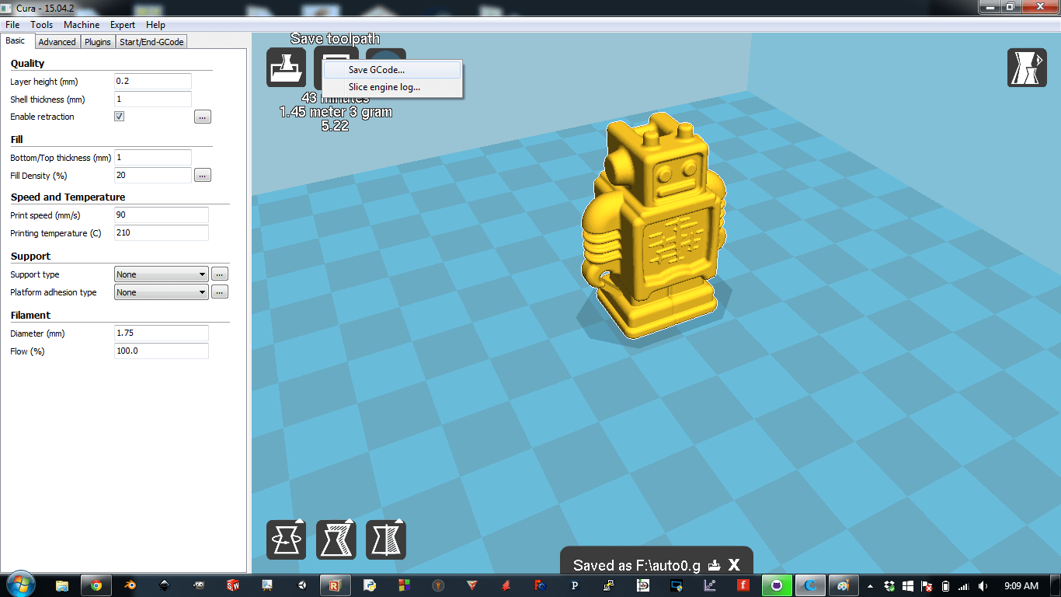Click the "1.45 meter 3 gram" estimate text
This screenshot has width=1061, height=597.
click(x=336, y=112)
